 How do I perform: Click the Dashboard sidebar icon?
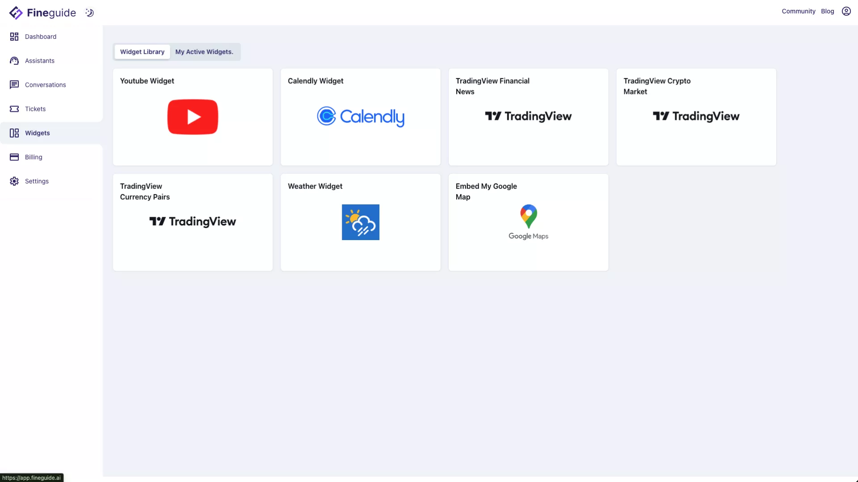(14, 37)
